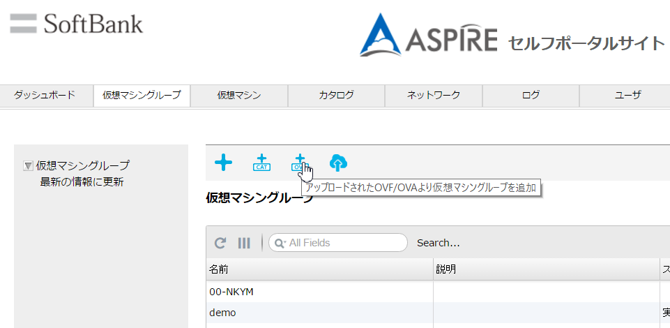Image resolution: width=670 pixels, height=328 pixels.
Task: Select the 仮想マシングループ tab
Action: click(142, 96)
